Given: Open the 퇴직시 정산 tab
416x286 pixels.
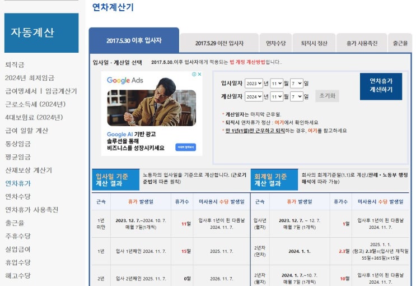Looking at the screenshot, I should pyautogui.click(x=314, y=43).
